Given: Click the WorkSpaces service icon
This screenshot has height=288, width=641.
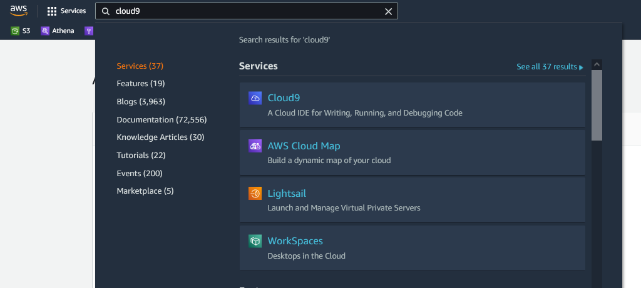Looking at the screenshot, I should click(255, 241).
